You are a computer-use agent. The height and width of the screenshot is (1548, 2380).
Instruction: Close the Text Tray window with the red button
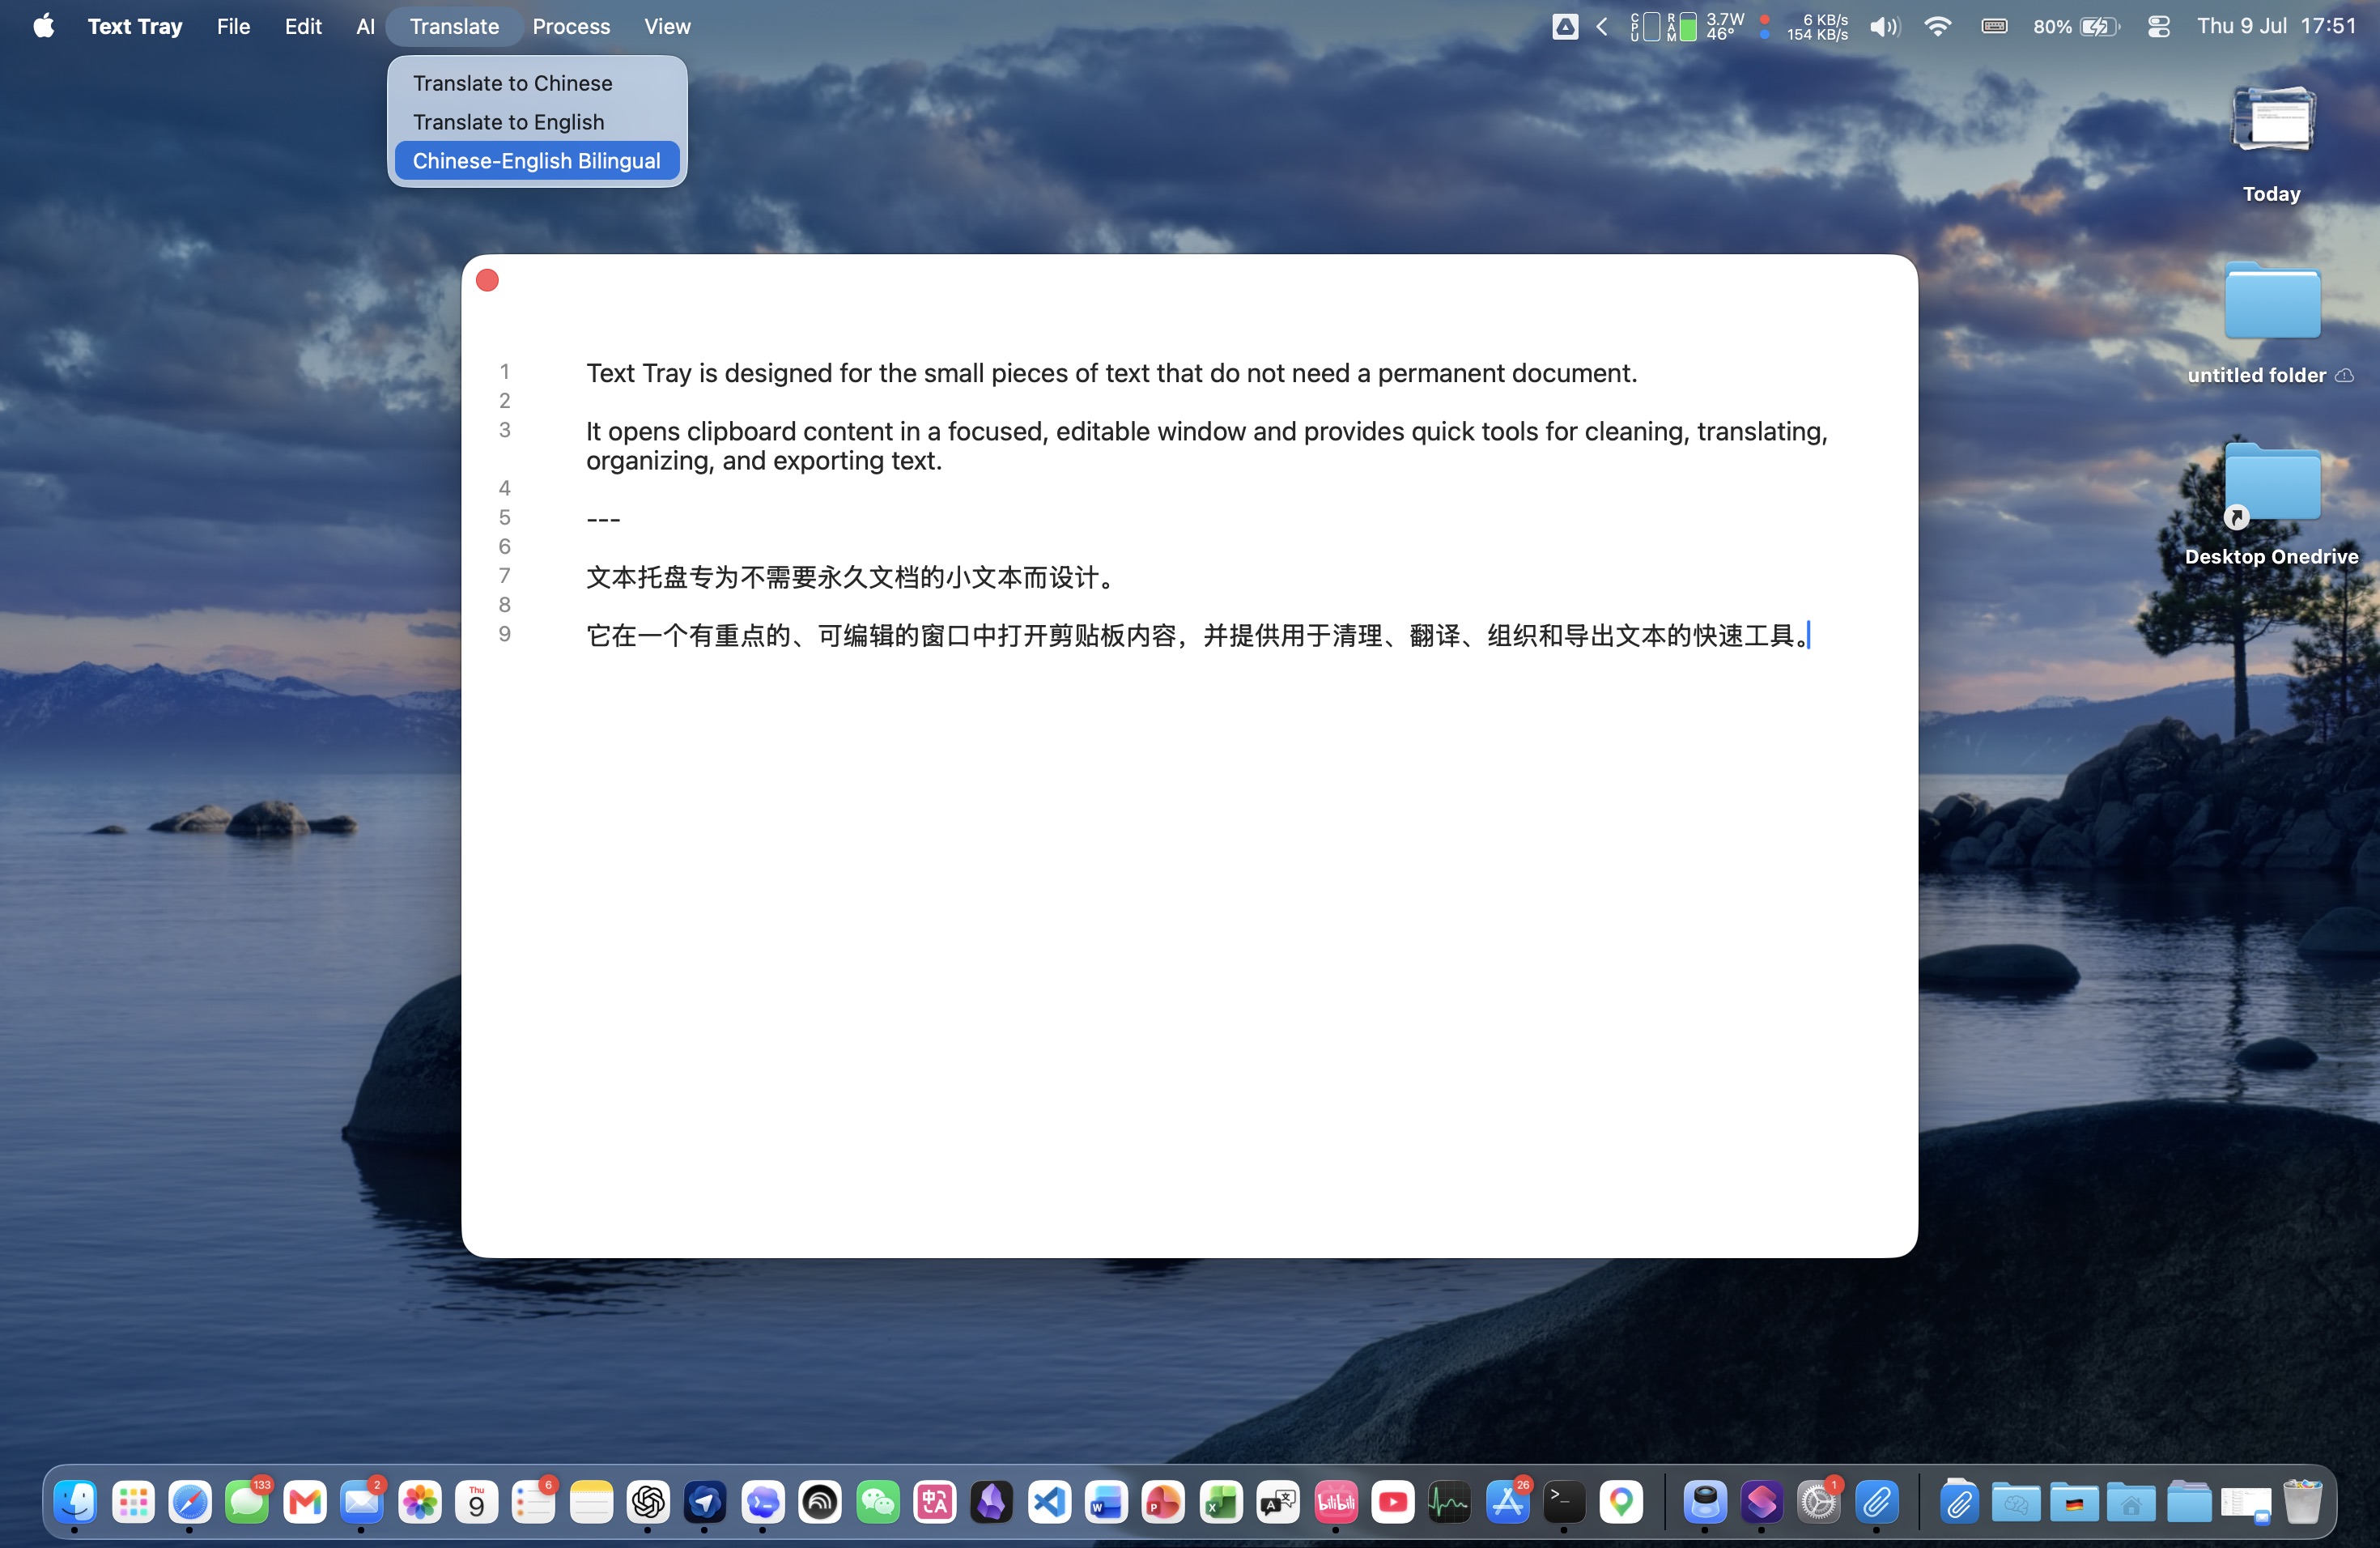pyautogui.click(x=487, y=281)
